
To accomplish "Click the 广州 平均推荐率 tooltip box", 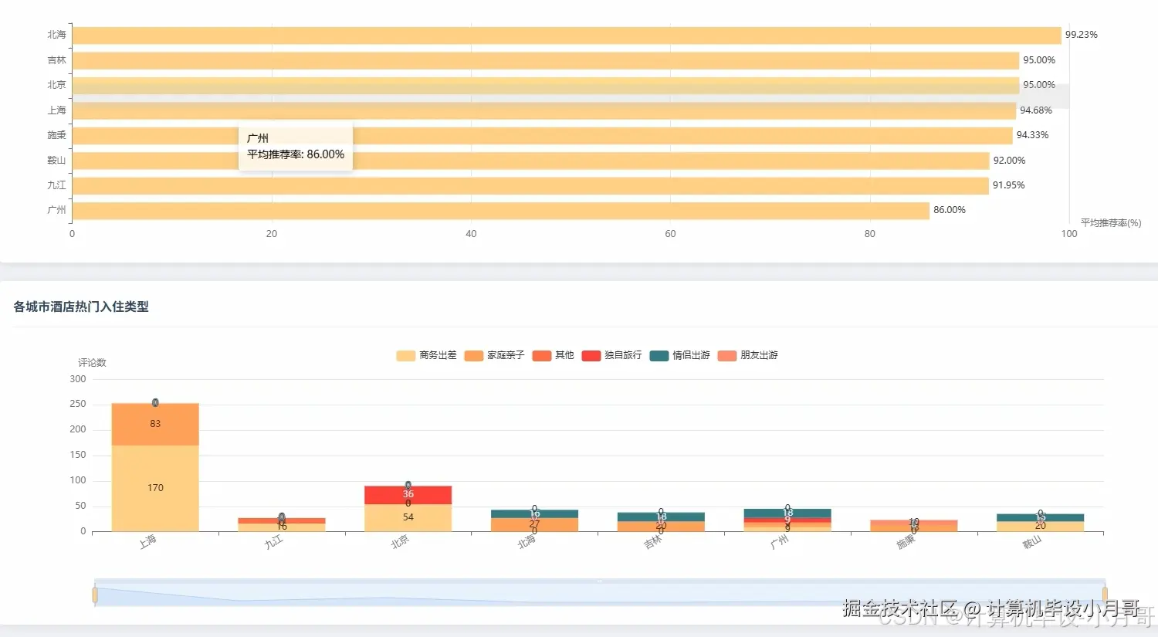I will 296,147.
